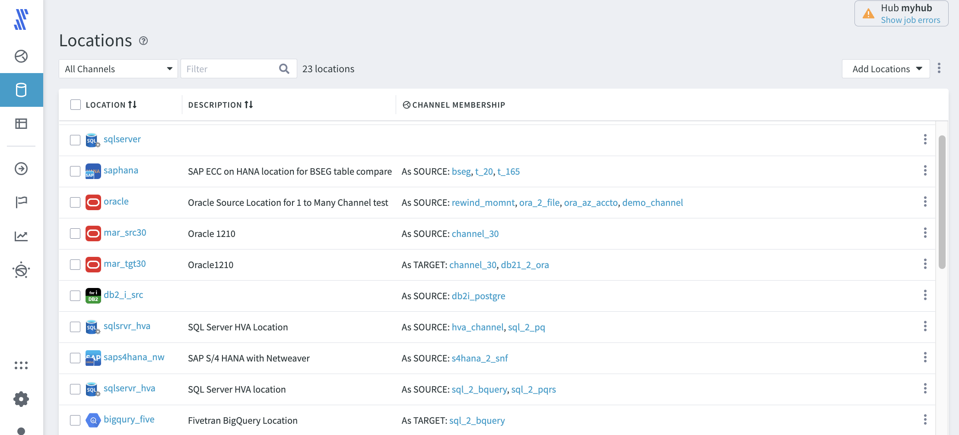959x435 pixels.
Task: Open row menu for mar_tgt30
Action: point(925,264)
